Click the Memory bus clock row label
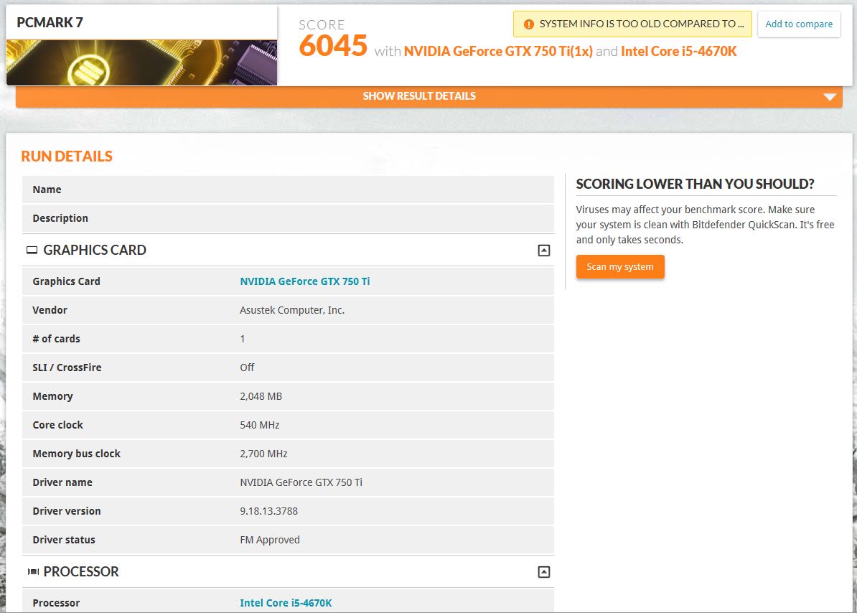Image resolution: width=857 pixels, height=613 pixels. [76, 454]
